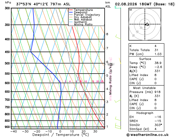Image resolution: width=177 pixels, height=137 pixels.
Task: Click the 550 pressure level label
Action: (8, 74)
